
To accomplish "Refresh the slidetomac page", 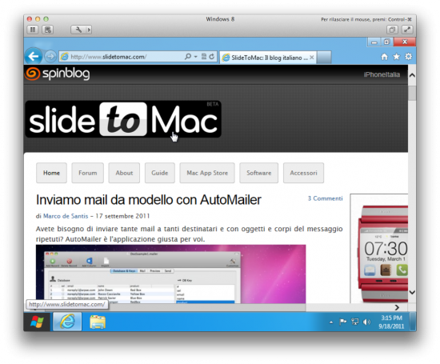I will coord(212,57).
